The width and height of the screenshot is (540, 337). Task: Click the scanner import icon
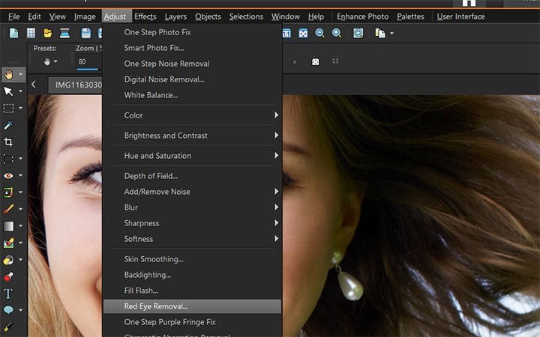[x=64, y=34]
